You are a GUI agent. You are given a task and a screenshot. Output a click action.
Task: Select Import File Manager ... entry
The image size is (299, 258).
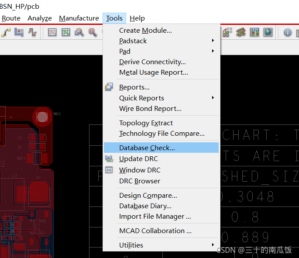[x=162, y=217]
